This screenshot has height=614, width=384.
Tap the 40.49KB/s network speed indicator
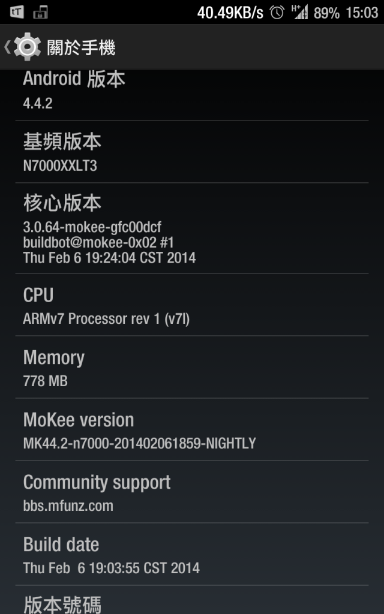coord(230,13)
